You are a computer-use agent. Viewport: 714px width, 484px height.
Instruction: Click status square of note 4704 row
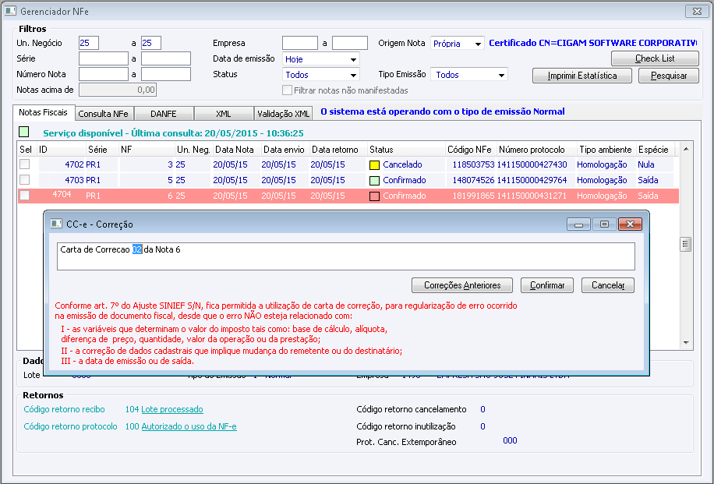coord(374,196)
